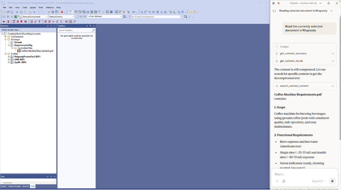
Task: Open the Help menu
Action: coord(59,8)
